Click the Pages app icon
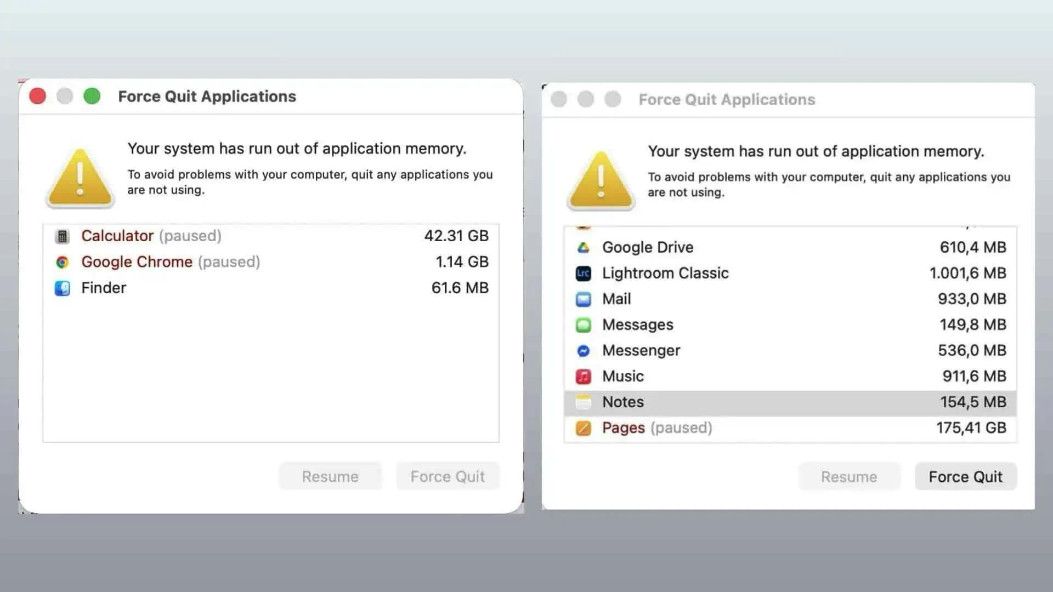The image size is (1053, 592). 583,428
